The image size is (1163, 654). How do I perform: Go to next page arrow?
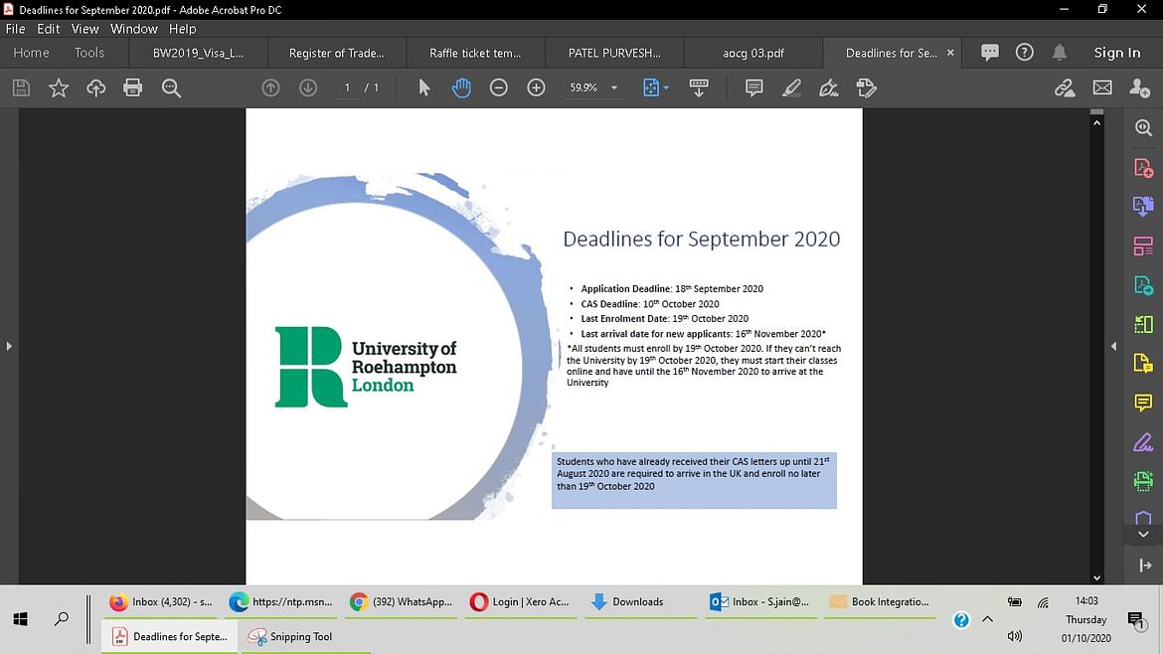pyautogui.click(x=308, y=87)
